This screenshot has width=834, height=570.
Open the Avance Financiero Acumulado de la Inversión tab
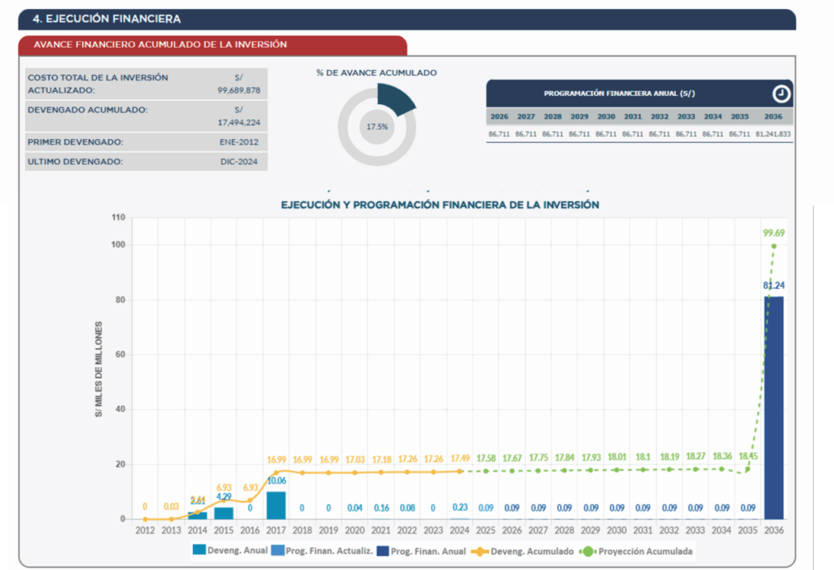pos(160,45)
